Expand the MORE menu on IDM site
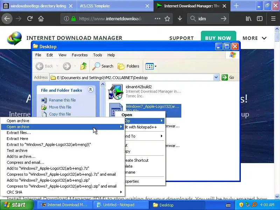Image resolution: width=280 pixels, height=210 pixels. coord(254,38)
